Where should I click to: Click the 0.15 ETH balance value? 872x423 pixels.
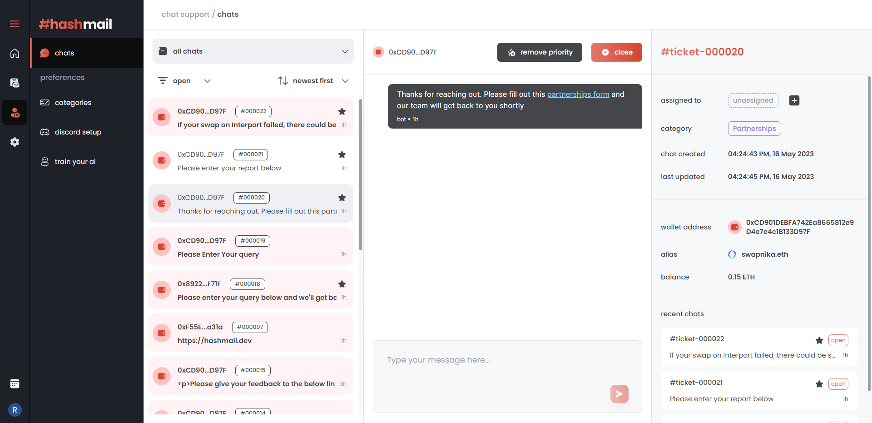point(741,277)
